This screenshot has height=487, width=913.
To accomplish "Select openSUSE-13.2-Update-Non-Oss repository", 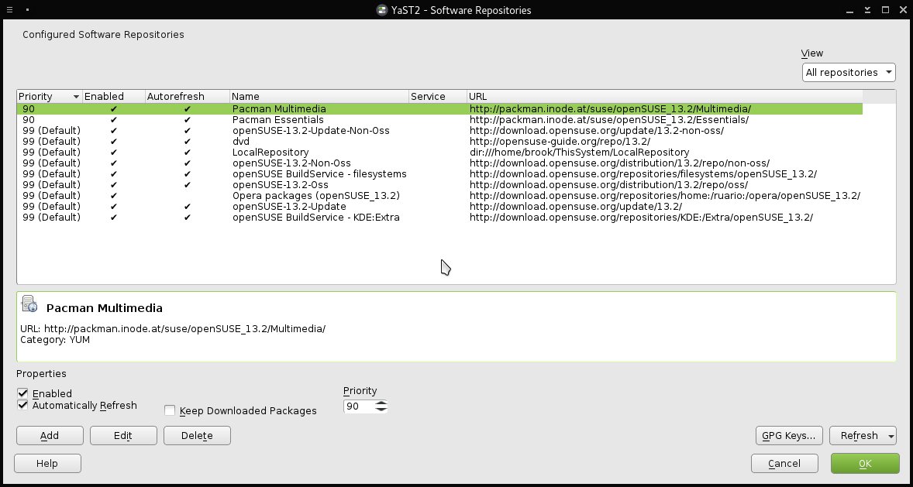I will (439, 130).
